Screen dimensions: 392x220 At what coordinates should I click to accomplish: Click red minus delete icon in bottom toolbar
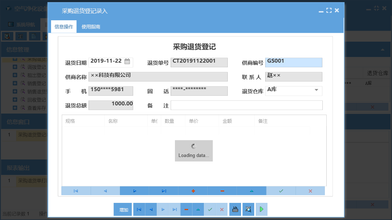(x=186, y=209)
